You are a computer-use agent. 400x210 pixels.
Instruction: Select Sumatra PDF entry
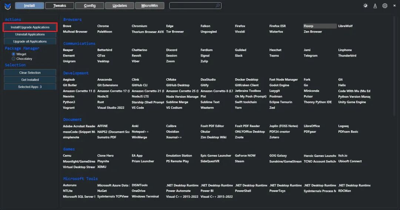pyautogui.click(x=107, y=137)
